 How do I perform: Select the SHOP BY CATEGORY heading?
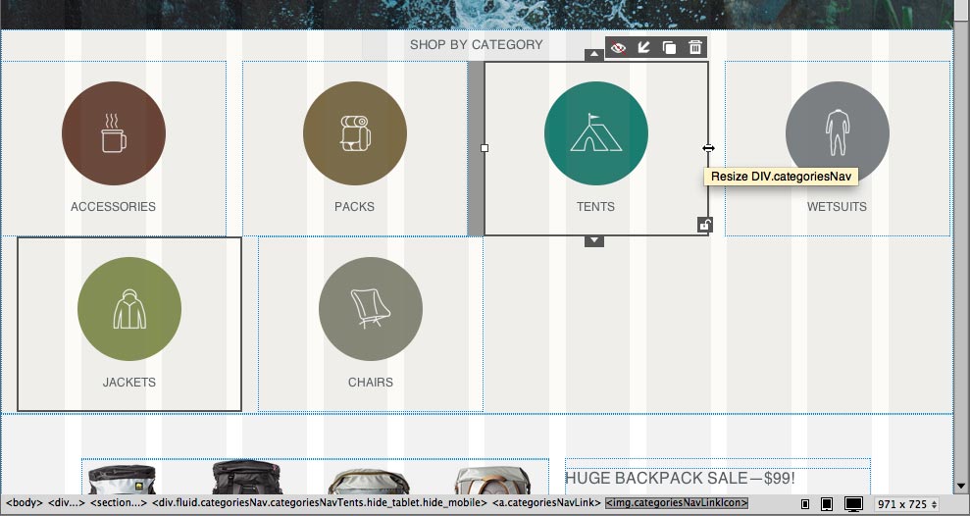tap(477, 44)
